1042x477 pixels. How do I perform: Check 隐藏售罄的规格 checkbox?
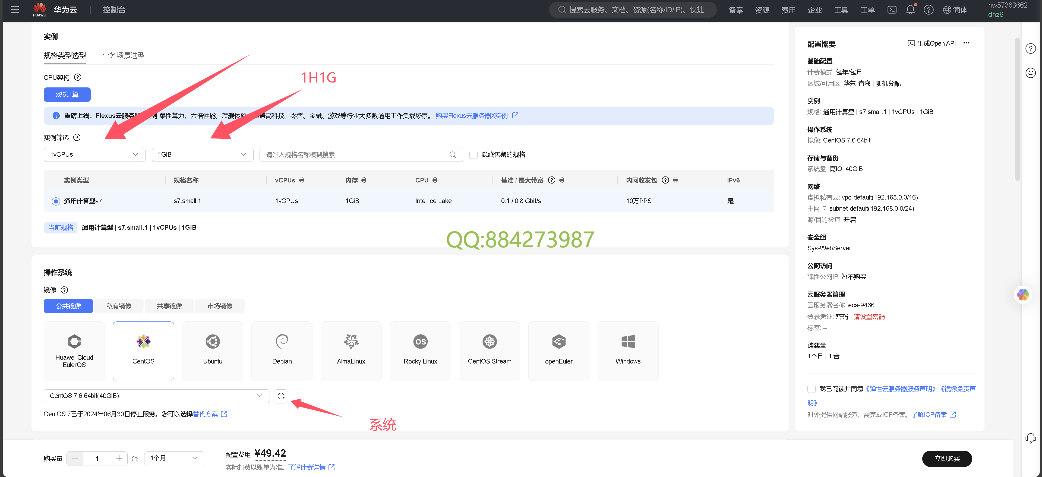(473, 154)
